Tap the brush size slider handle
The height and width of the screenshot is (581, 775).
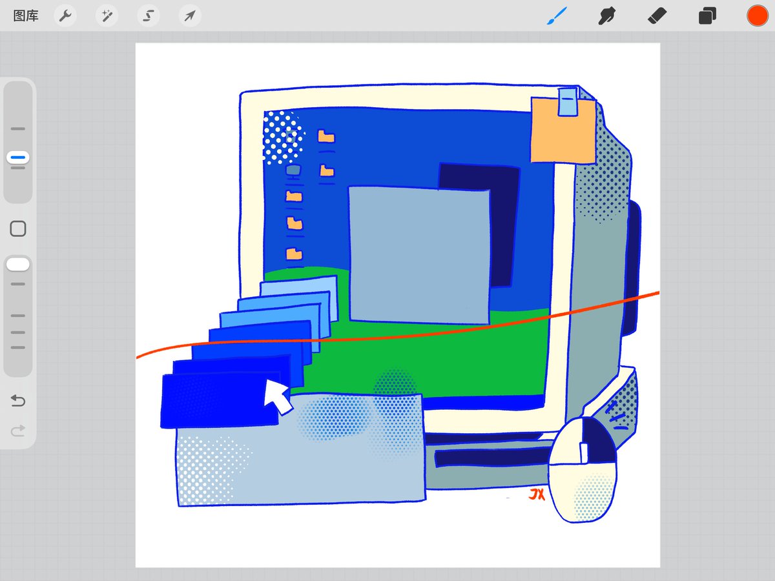click(18, 158)
